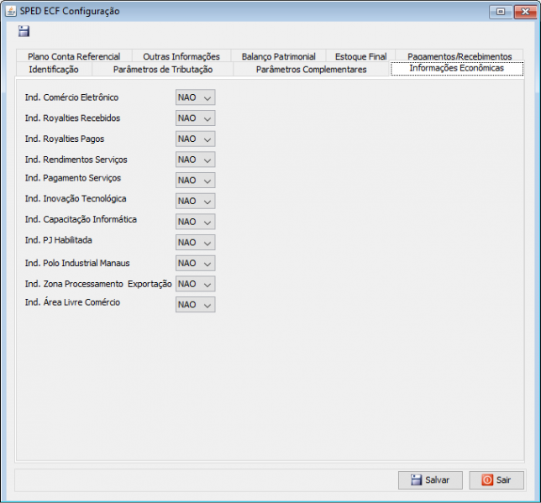Expand the Ind. Inovação Tecnológica dropdown
541x503 pixels.
pyautogui.click(x=195, y=201)
